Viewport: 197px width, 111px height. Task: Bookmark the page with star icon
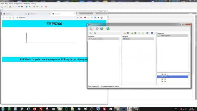(x=81, y=18)
